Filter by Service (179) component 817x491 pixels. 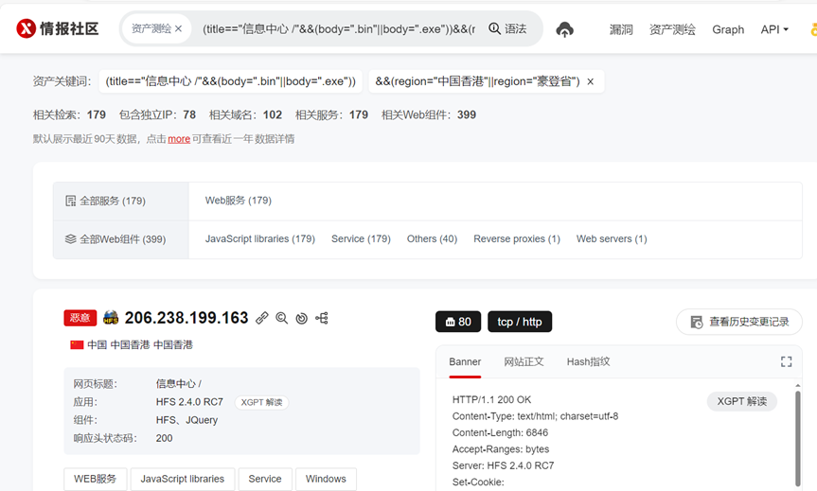[x=361, y=239]
